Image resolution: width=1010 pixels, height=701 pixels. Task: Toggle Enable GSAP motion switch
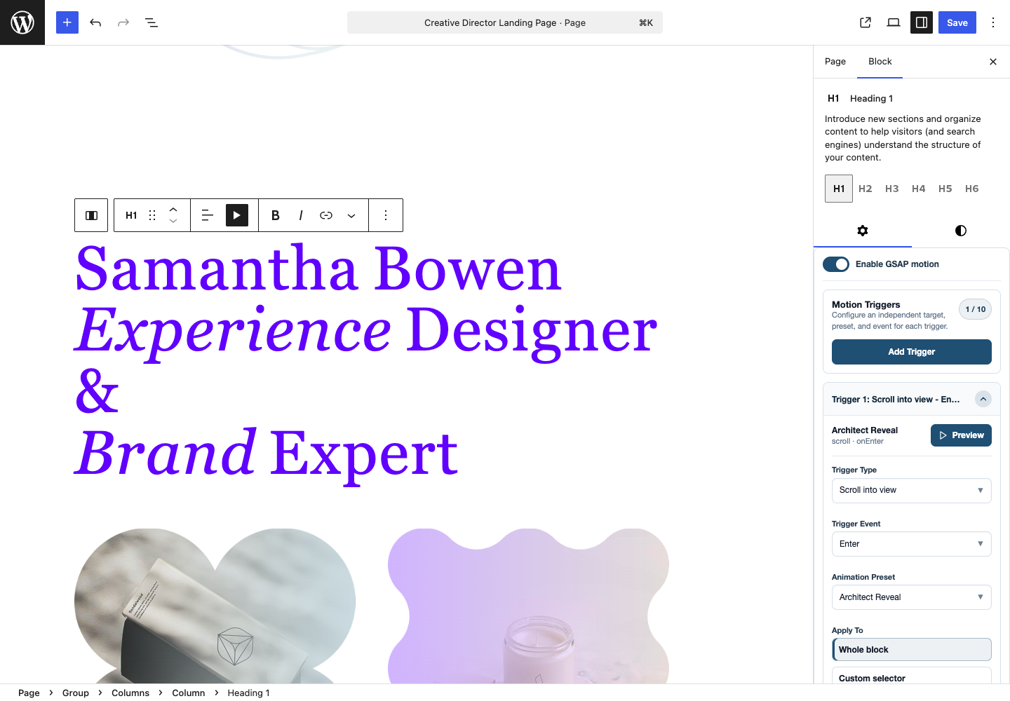click(836, 264)
